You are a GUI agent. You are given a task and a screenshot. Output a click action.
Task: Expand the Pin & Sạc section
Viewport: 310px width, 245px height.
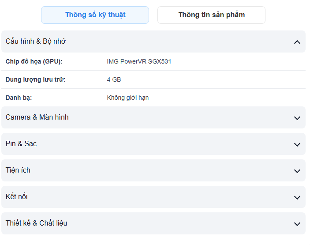click(x=21, y=144)
